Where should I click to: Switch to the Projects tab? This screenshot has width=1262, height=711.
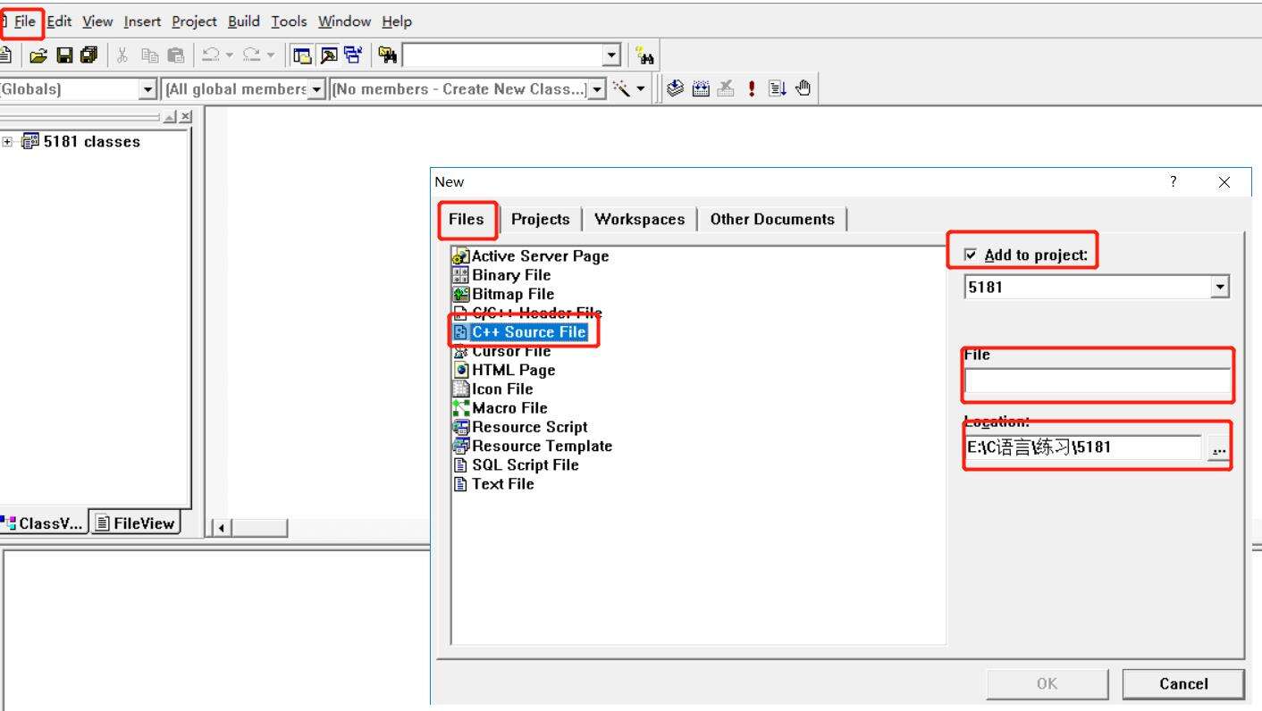pos(540,220)
